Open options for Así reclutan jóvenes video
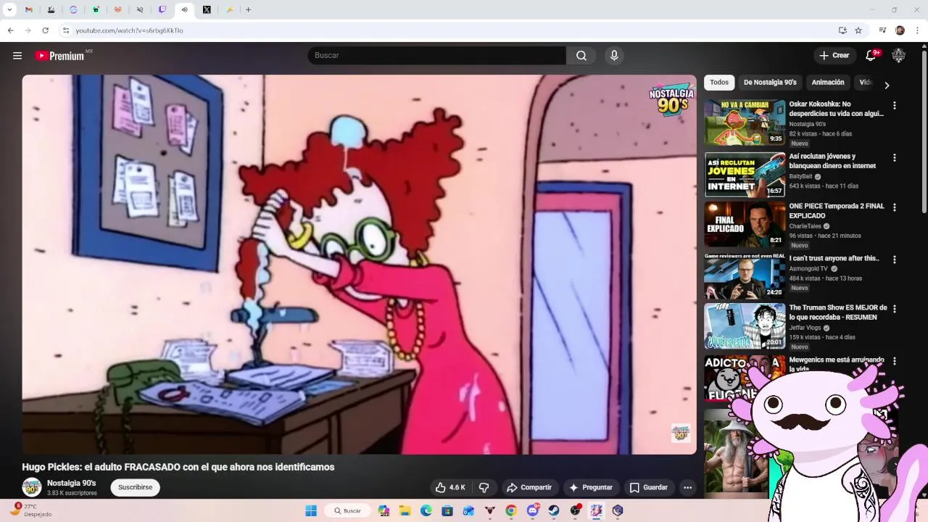The width and height of the screenshot is (928, 522). click(x=894, y=158)
